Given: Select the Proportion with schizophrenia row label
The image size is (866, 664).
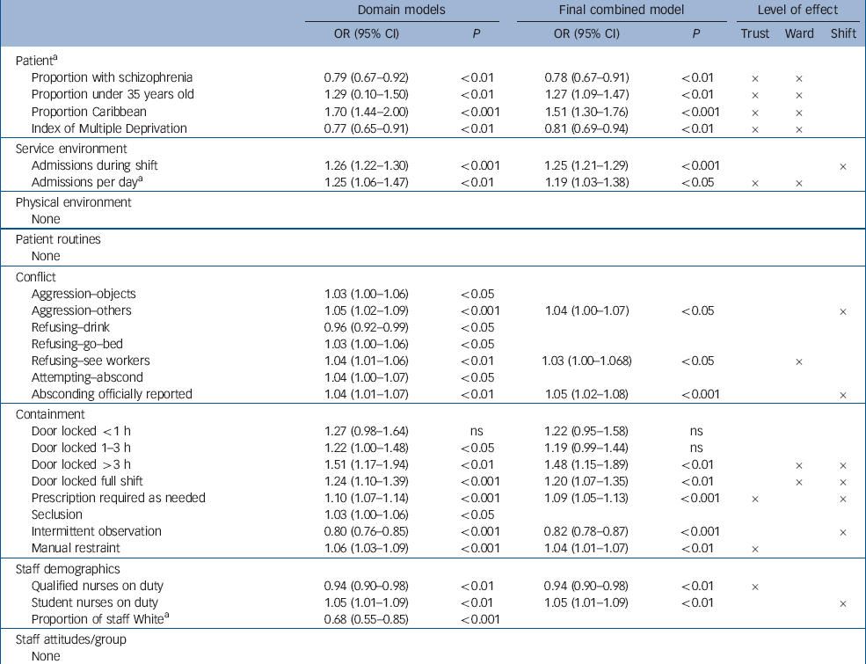Looking at the screenshot, I should click(x=112, y=77).
